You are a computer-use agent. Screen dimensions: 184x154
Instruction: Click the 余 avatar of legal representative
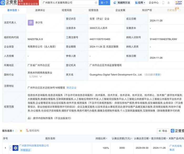31,23
